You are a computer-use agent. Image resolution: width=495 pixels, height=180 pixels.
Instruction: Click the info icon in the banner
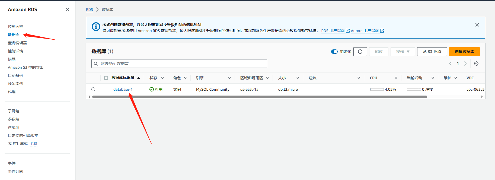pyautogui.click(x=96, y=27)
